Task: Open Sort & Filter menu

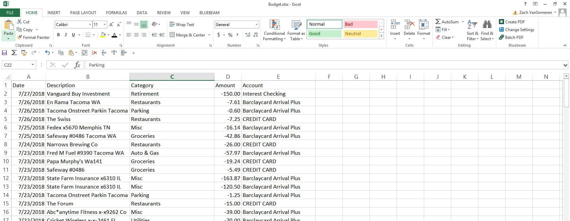Action: pyautogui.click(x=472, y=30)
